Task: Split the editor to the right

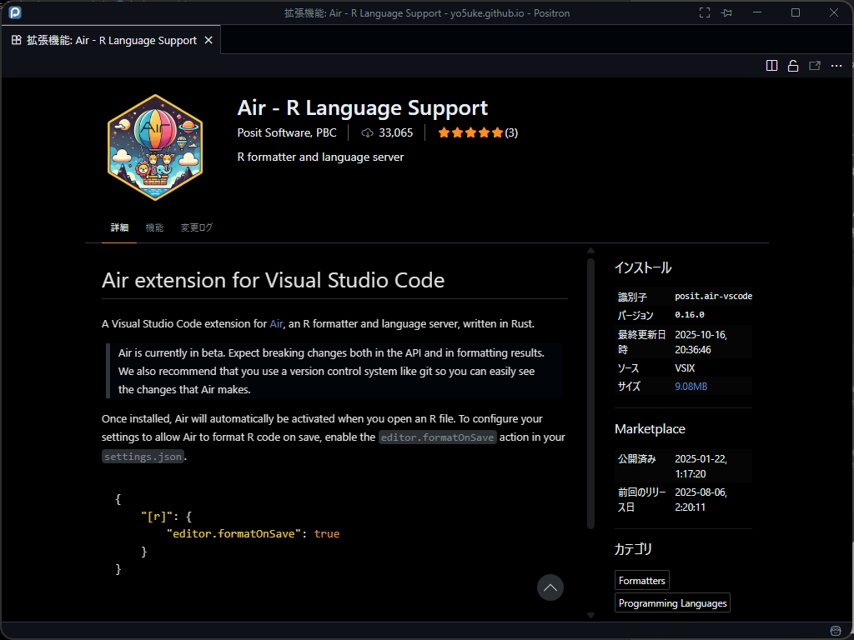Action: click(x=772, y=66)
